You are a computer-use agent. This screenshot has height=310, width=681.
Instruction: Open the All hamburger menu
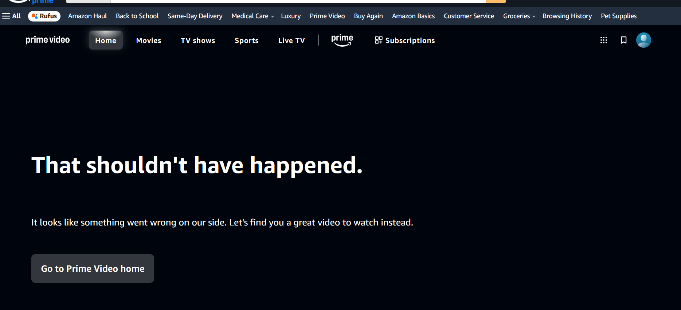tap(11, 16)
